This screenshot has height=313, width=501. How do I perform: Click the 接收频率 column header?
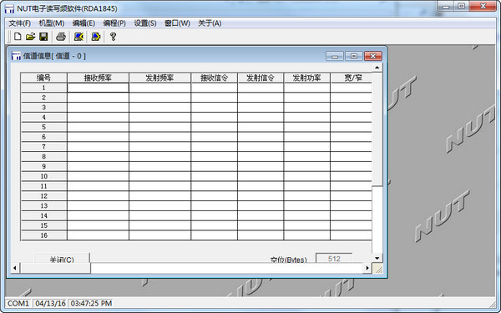(98, 78)
